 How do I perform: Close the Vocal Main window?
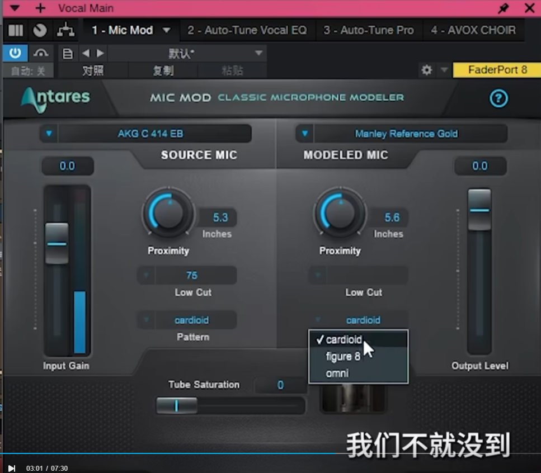coord(530,8)
